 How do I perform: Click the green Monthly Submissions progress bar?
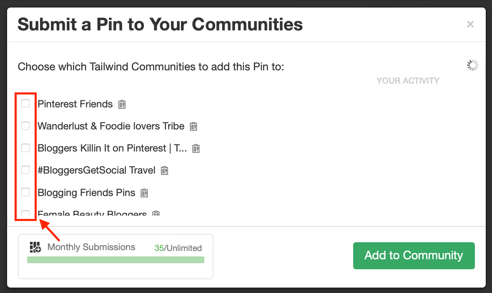(115, 260)
